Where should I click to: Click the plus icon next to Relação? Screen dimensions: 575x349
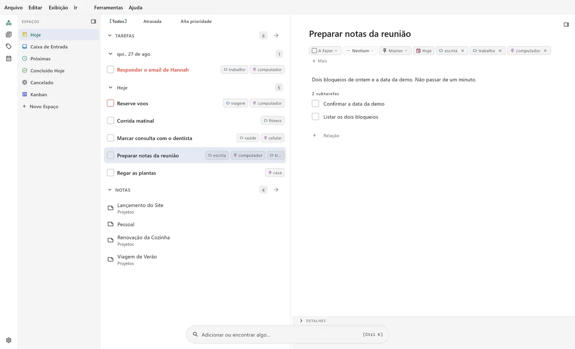[x=314, y=135]
